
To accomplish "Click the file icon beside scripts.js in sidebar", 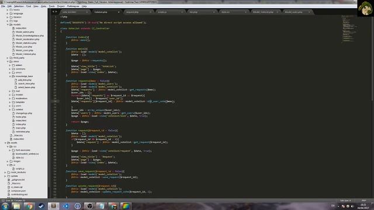I will coord(13,169).
